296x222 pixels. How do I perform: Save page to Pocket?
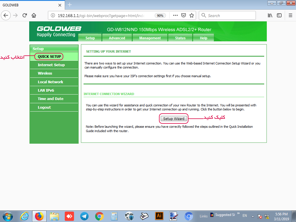click(184, 15)
